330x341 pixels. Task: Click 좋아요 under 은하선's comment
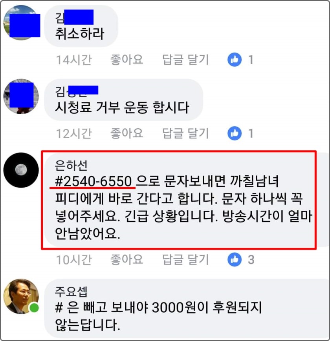126,259
